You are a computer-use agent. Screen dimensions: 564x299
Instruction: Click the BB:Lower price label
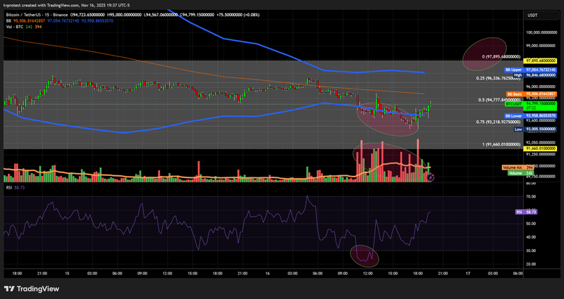514,115
